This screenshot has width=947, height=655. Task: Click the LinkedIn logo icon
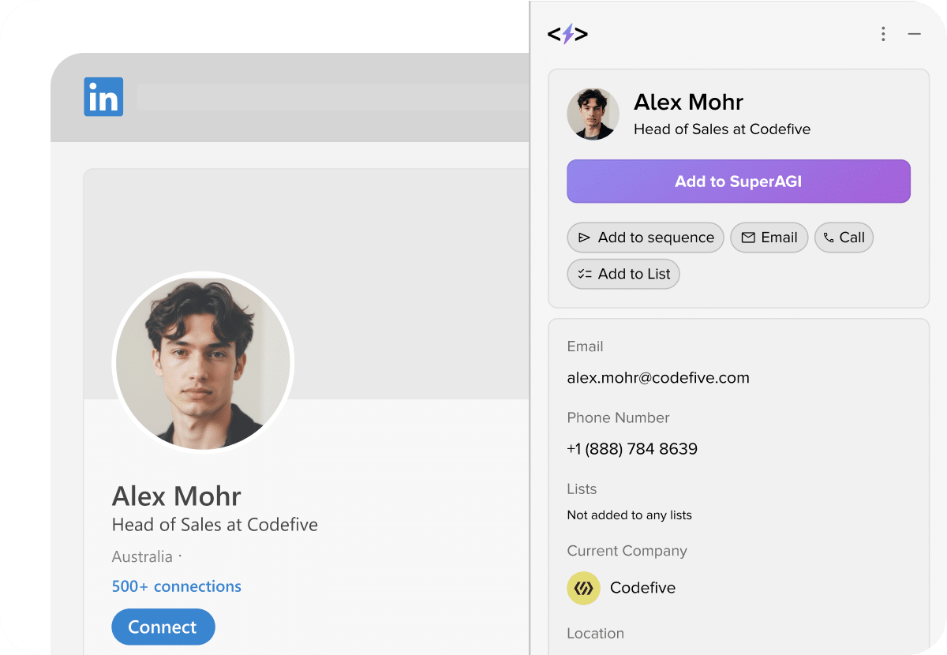pyautogui.click(x=103, y=97)
